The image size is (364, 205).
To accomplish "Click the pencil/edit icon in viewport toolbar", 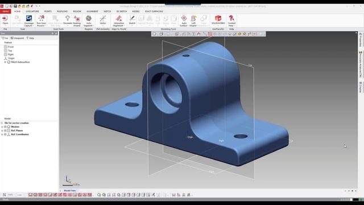I will pyautogui.click(x=235, y=34).
